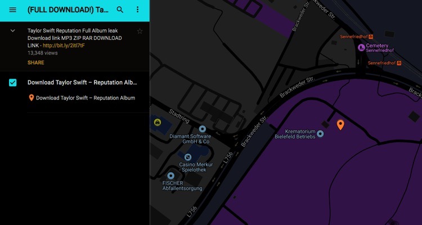Star this map
The image size is (422, 225).
tap(140, 31)
